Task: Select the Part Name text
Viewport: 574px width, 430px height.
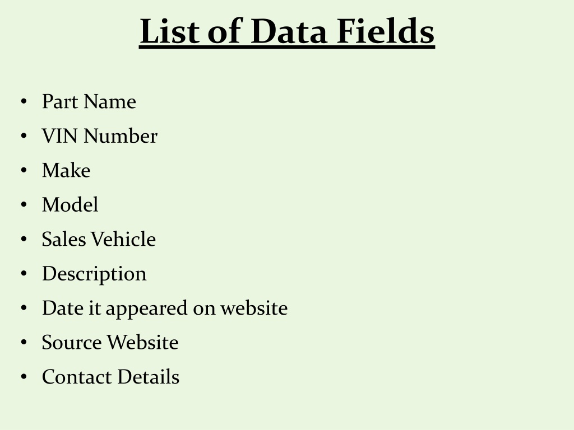Action: coord(89,101)
